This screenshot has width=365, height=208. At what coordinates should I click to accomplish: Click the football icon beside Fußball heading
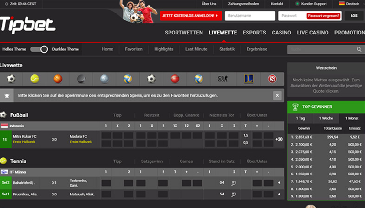pos(3,115)
